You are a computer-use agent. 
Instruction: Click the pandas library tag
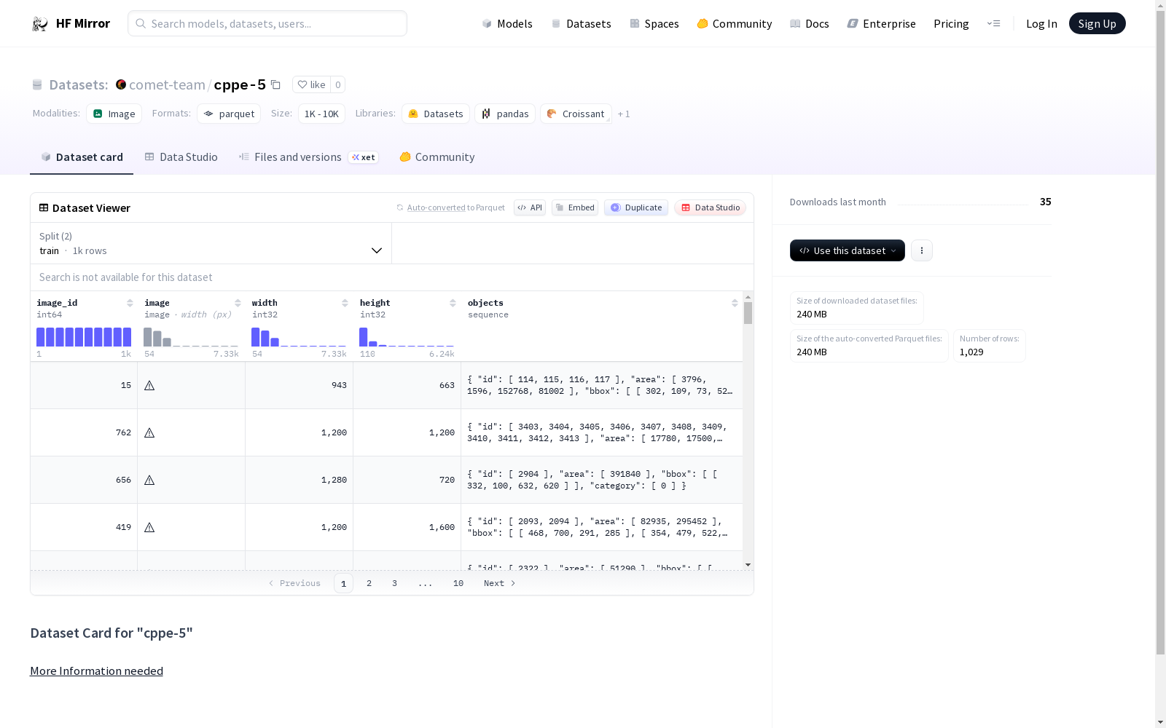coord(505,114)
